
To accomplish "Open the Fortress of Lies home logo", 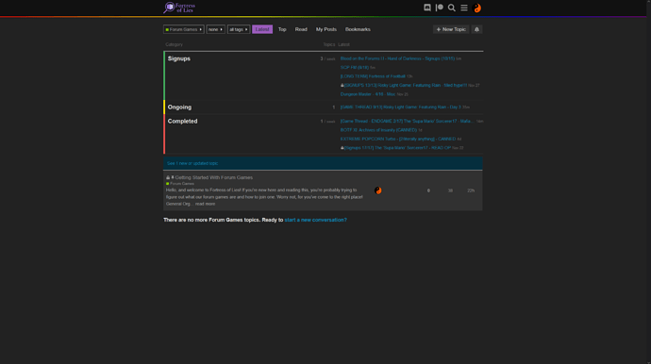I will [179, 8].
